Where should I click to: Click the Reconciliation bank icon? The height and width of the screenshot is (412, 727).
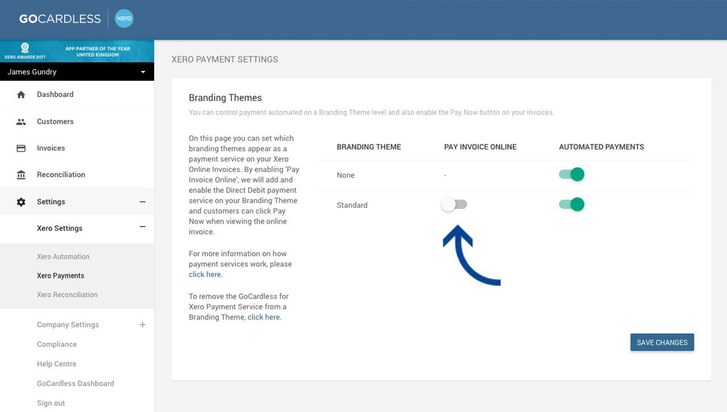point(21,175)
